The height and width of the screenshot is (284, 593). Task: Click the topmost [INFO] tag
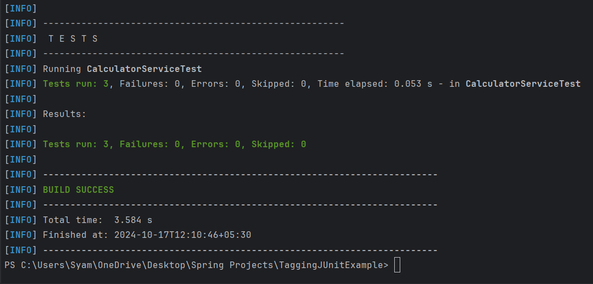click(x=20, y=8)
